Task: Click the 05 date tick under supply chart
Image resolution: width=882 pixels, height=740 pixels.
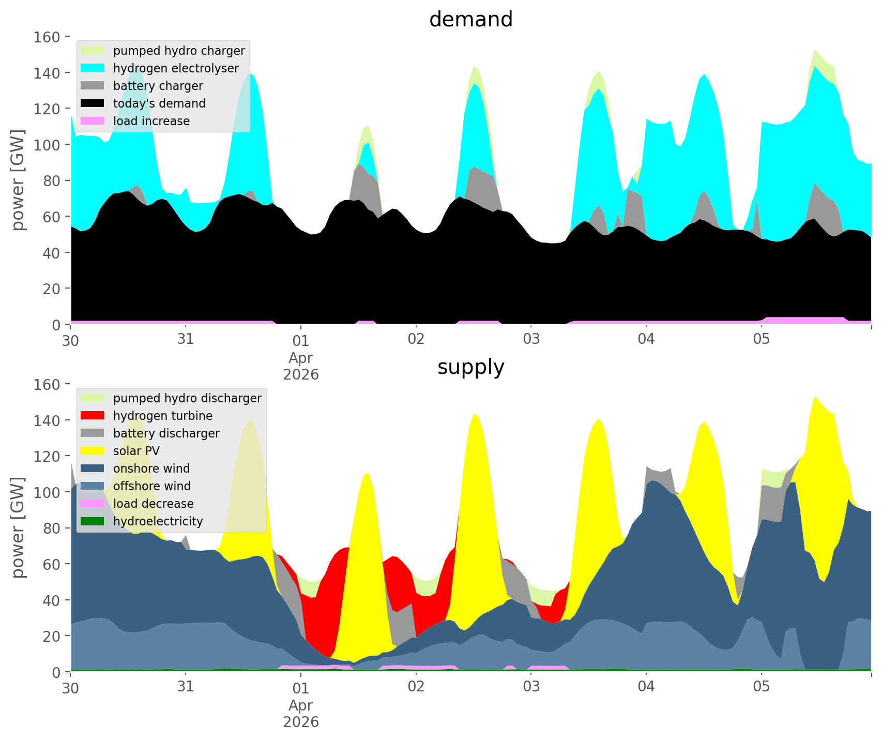Action: [x=761, y=687]
